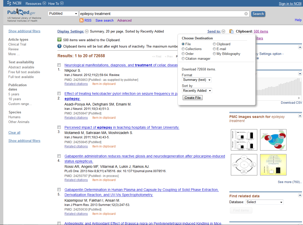Select the Collections radio button
This screenshot has height=225, width=303.
tap(183, 49)
